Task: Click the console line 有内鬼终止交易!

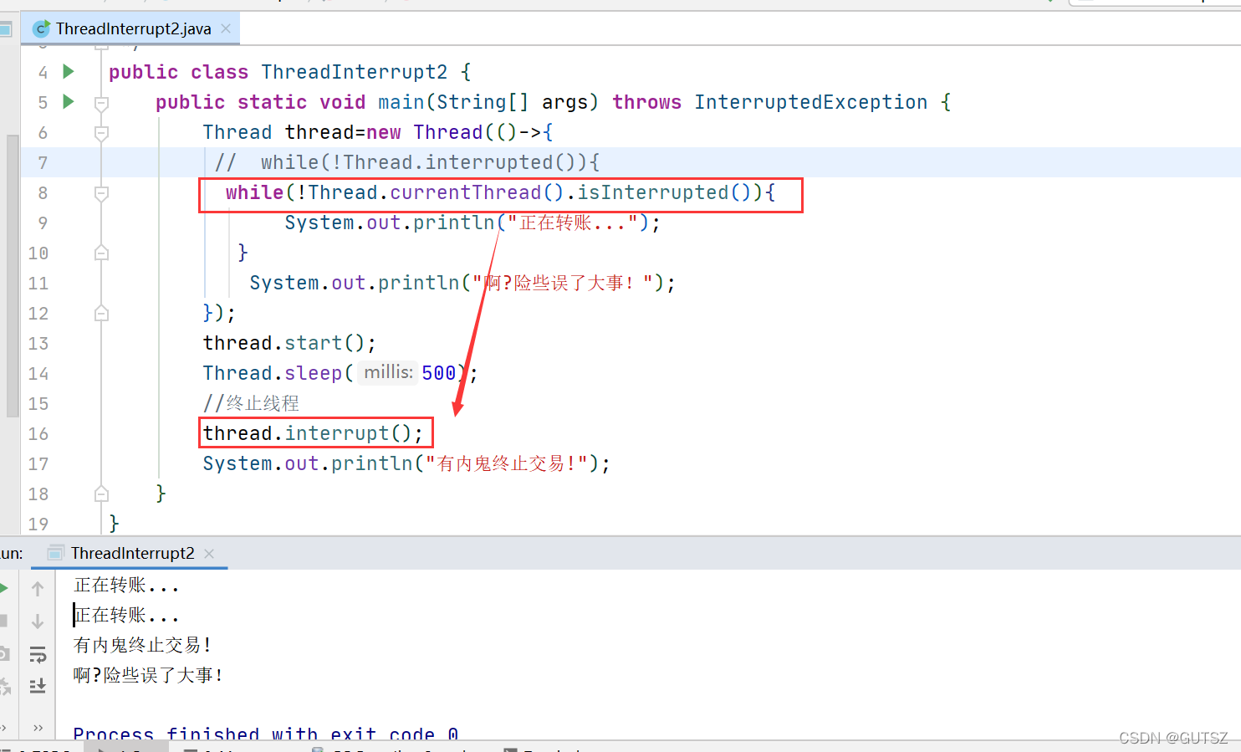Action: pos(142,645)
